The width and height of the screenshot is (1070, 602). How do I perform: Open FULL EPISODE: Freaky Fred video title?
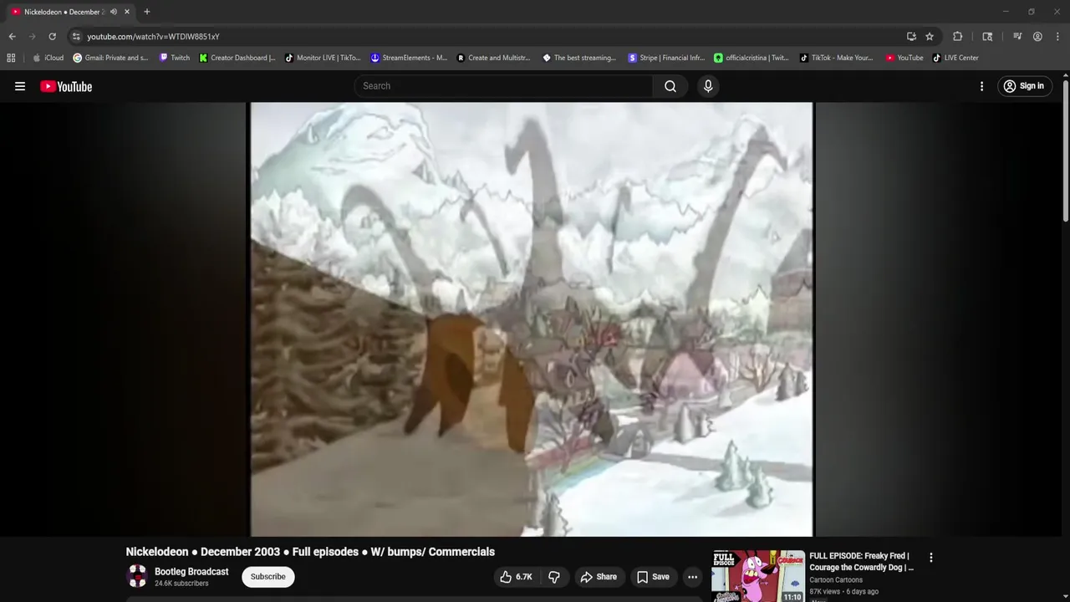(861, 562)
